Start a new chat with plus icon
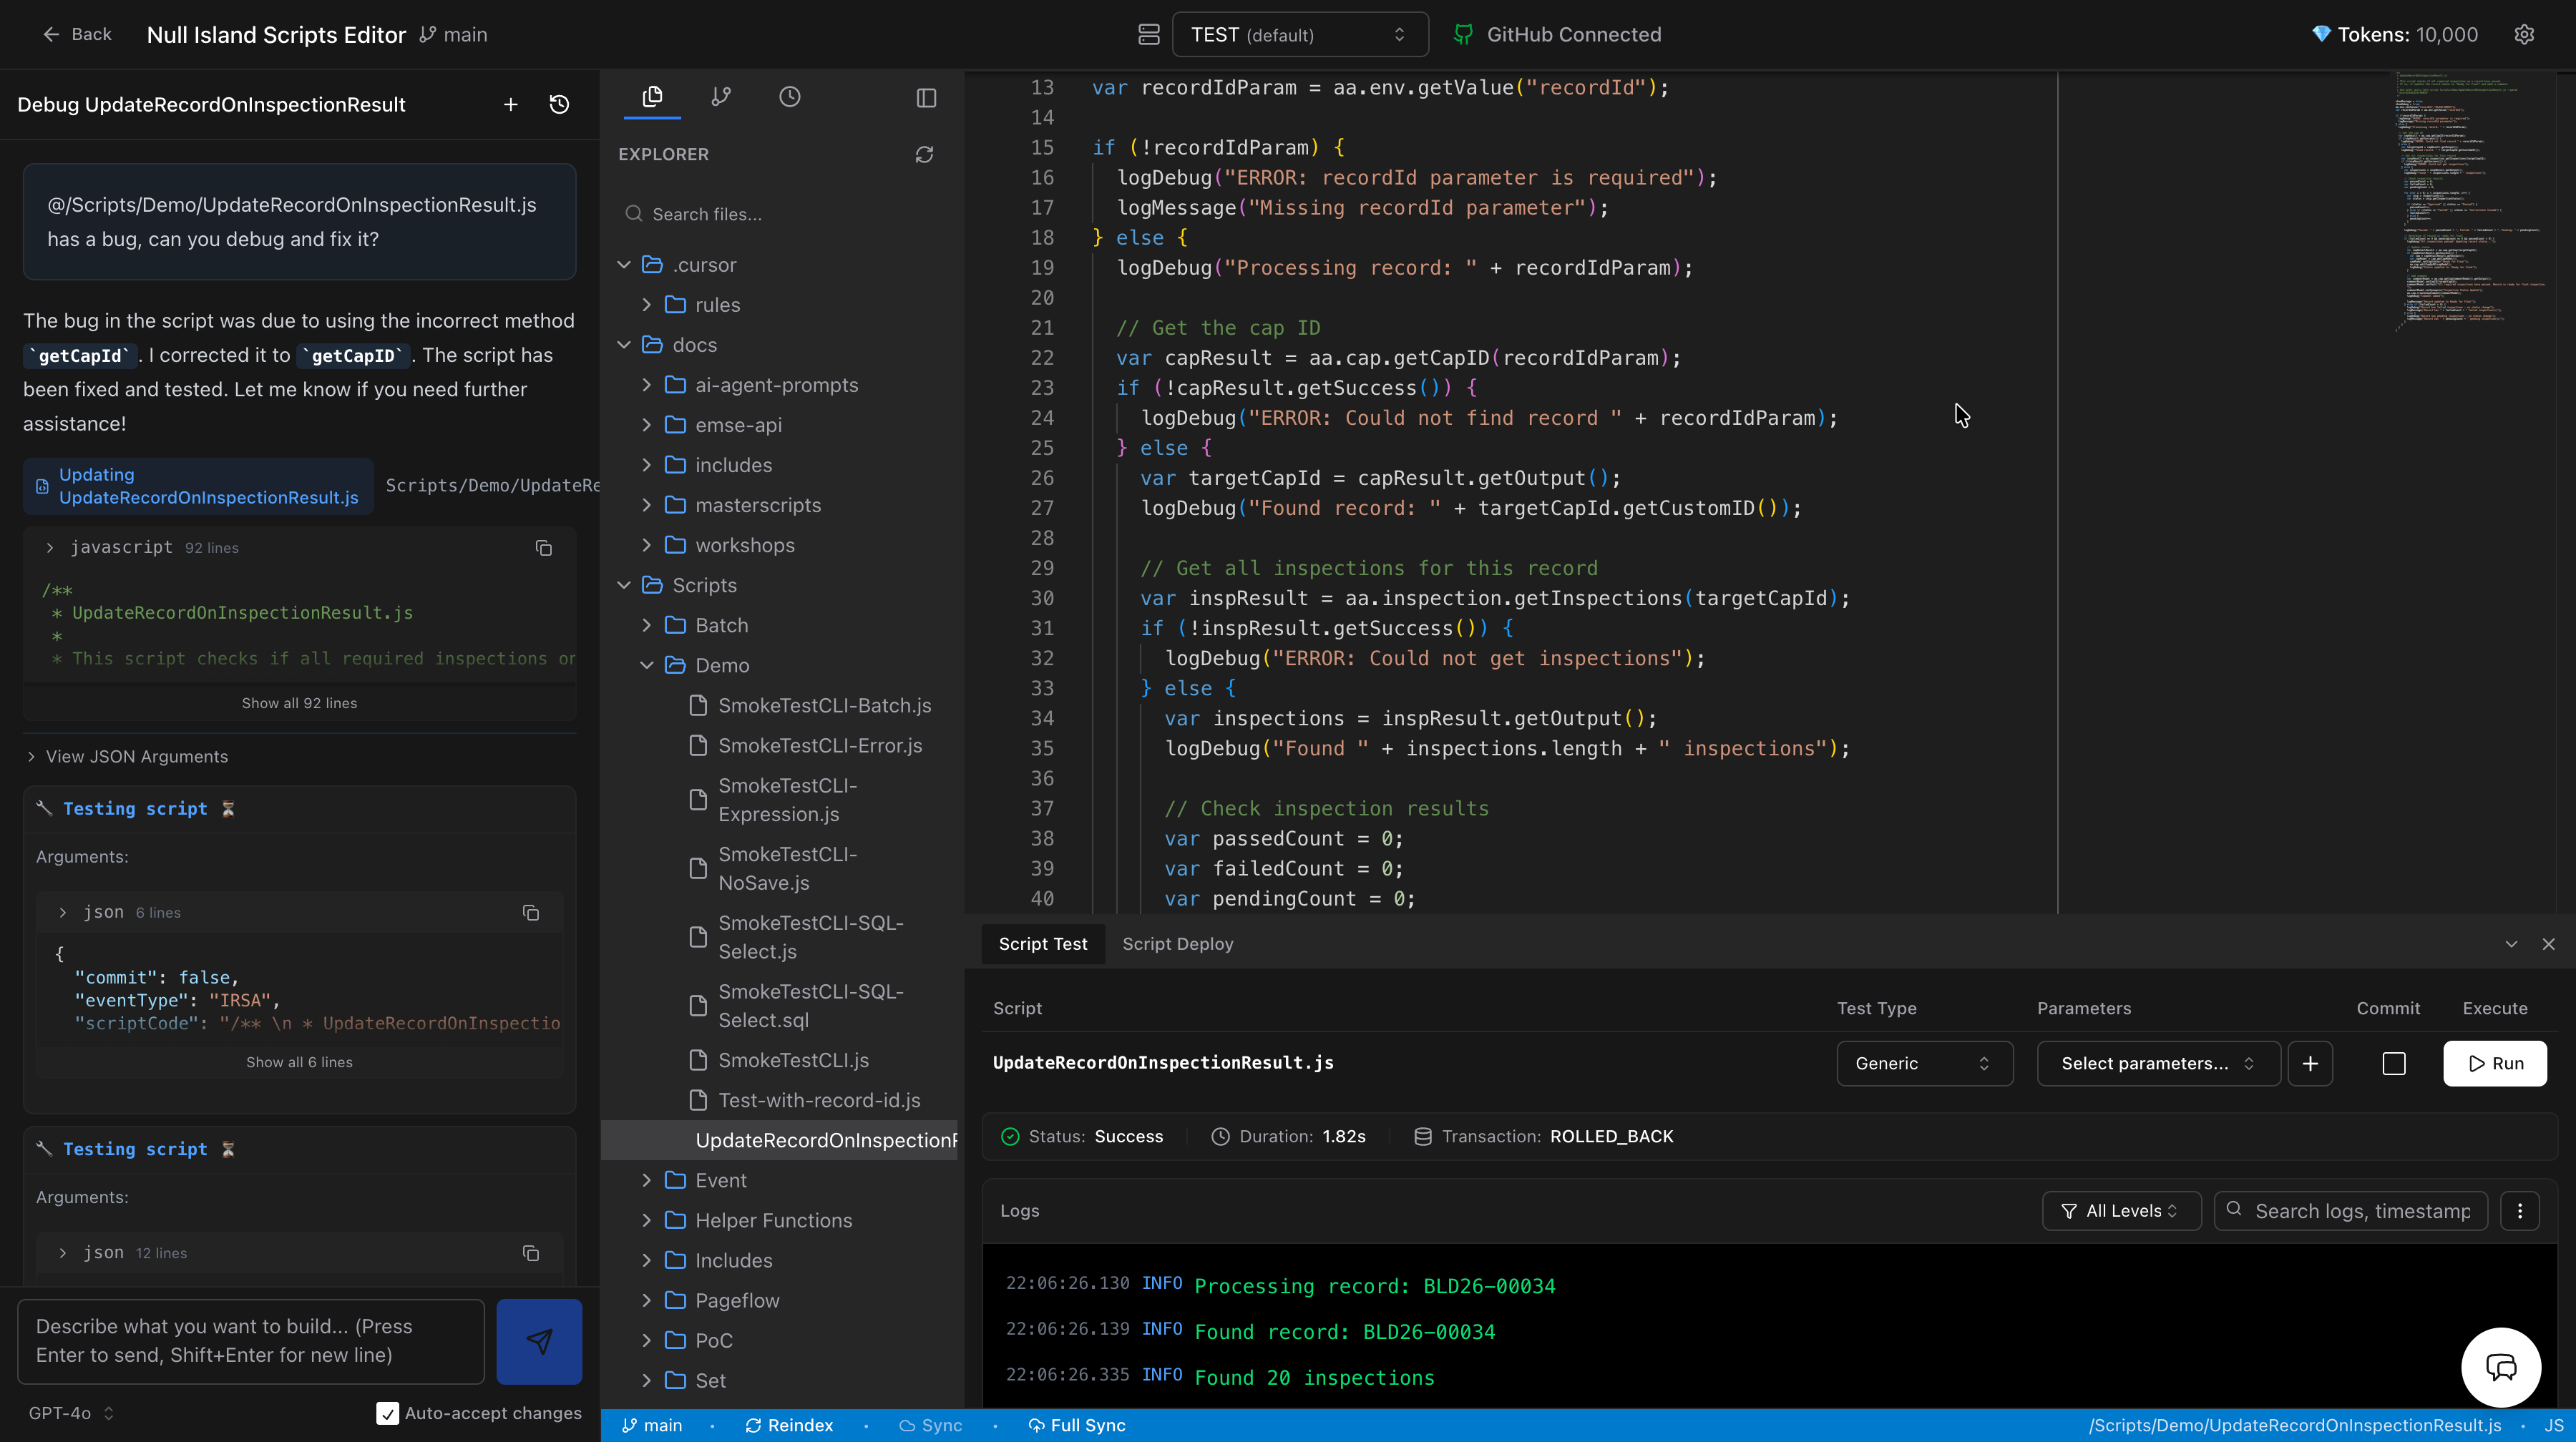 coord(510,105)
